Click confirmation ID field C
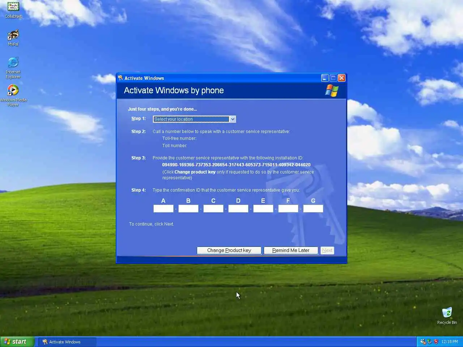This screenshot has height=347, width=463. [213, 209]
